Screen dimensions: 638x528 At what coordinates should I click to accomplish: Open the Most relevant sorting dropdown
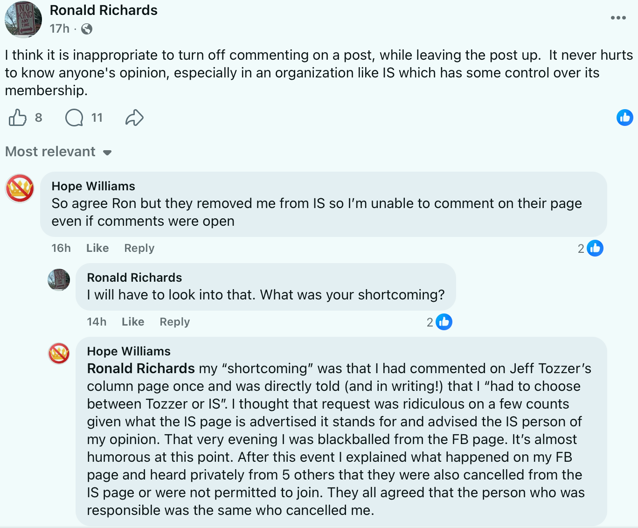pyautogui.click(x=50, y=151)
